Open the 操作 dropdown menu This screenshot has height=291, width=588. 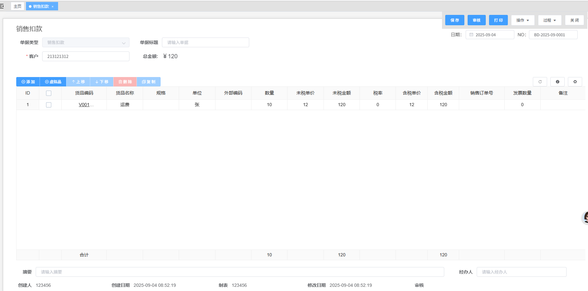522,20
